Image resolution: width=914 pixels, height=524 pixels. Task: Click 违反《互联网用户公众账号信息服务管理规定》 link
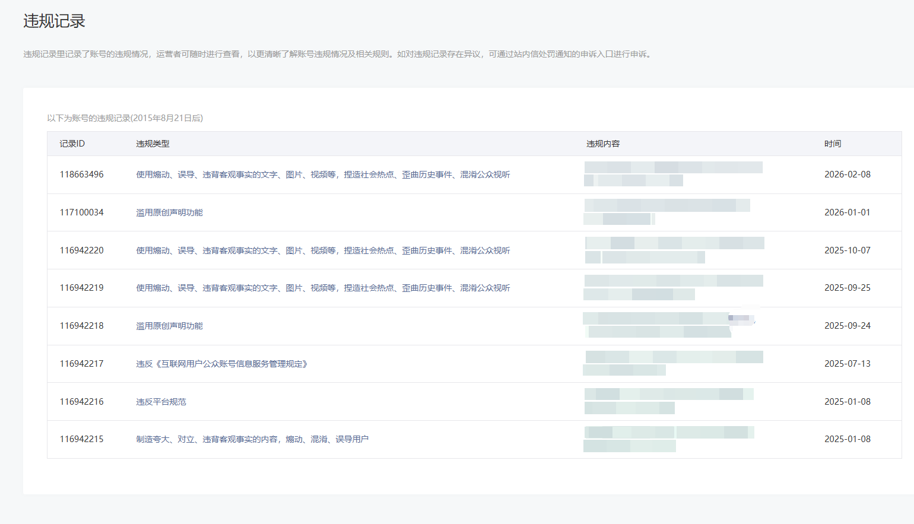[221, 364]
